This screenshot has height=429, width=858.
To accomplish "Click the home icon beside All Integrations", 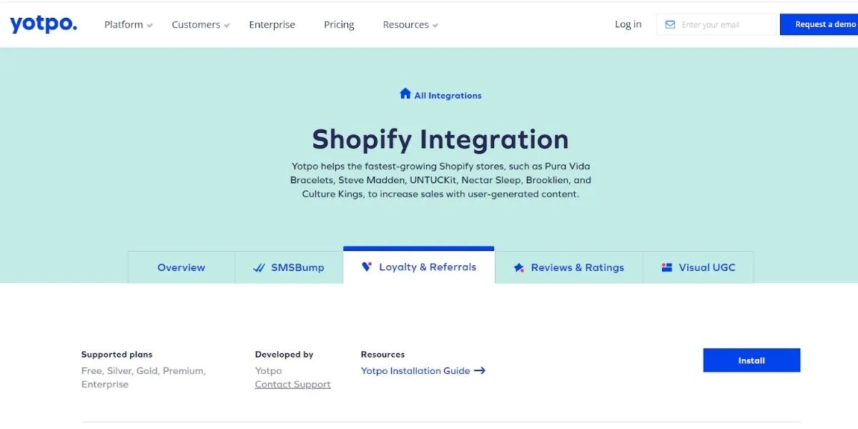I will 405,94.
